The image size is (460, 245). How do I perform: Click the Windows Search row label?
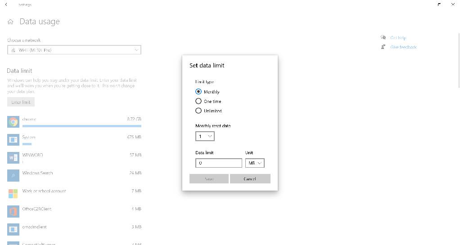coord(37,173)
